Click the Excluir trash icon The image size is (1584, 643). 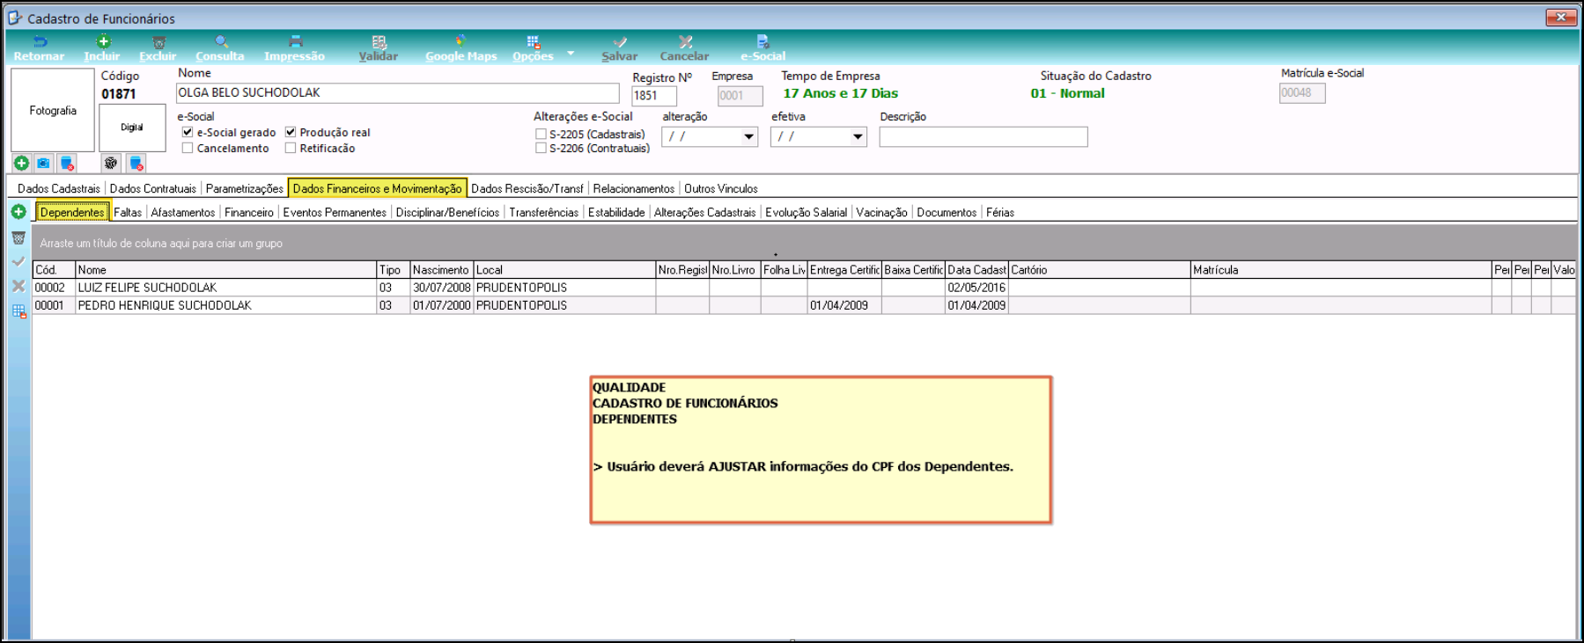[158, 42]
